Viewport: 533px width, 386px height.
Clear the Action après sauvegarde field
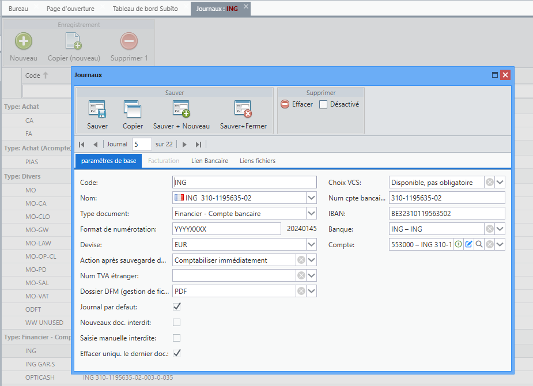[301, 260]
